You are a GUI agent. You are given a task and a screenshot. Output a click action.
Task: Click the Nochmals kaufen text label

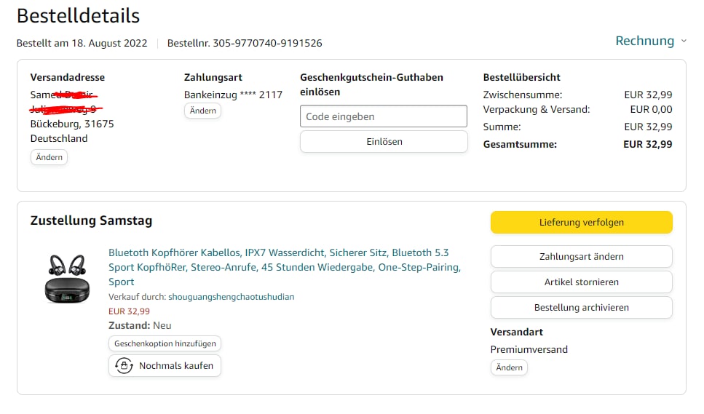pyautogui.click(x=176, y=365)
